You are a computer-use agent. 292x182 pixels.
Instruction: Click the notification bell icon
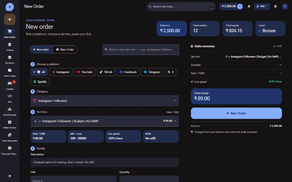point(249,6)
